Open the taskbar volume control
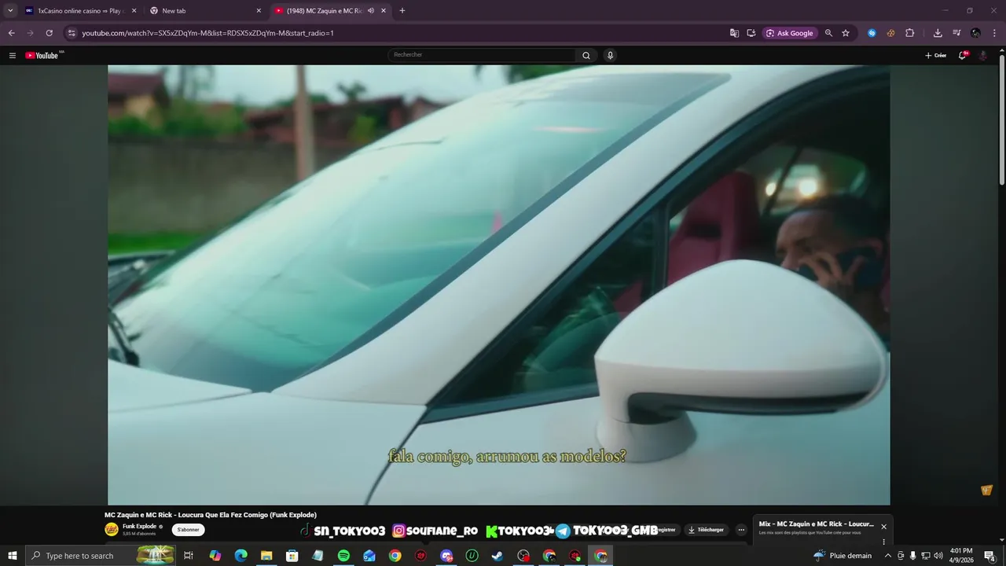 pos(938,556)
